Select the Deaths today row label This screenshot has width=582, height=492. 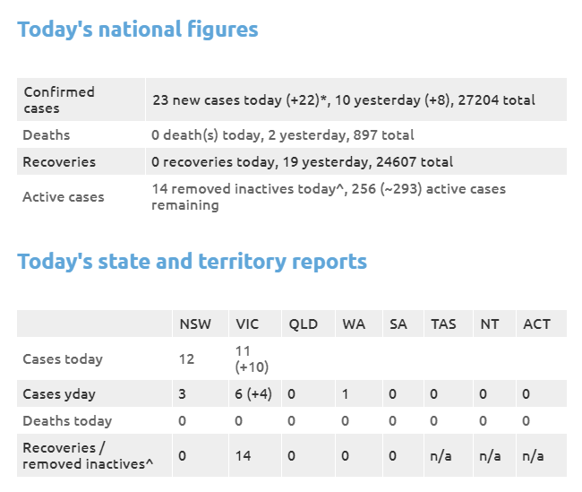click(x=67, y=420)
